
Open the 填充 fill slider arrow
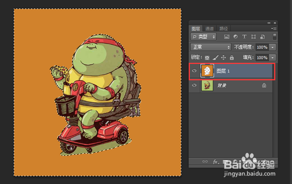click(272, 58)
